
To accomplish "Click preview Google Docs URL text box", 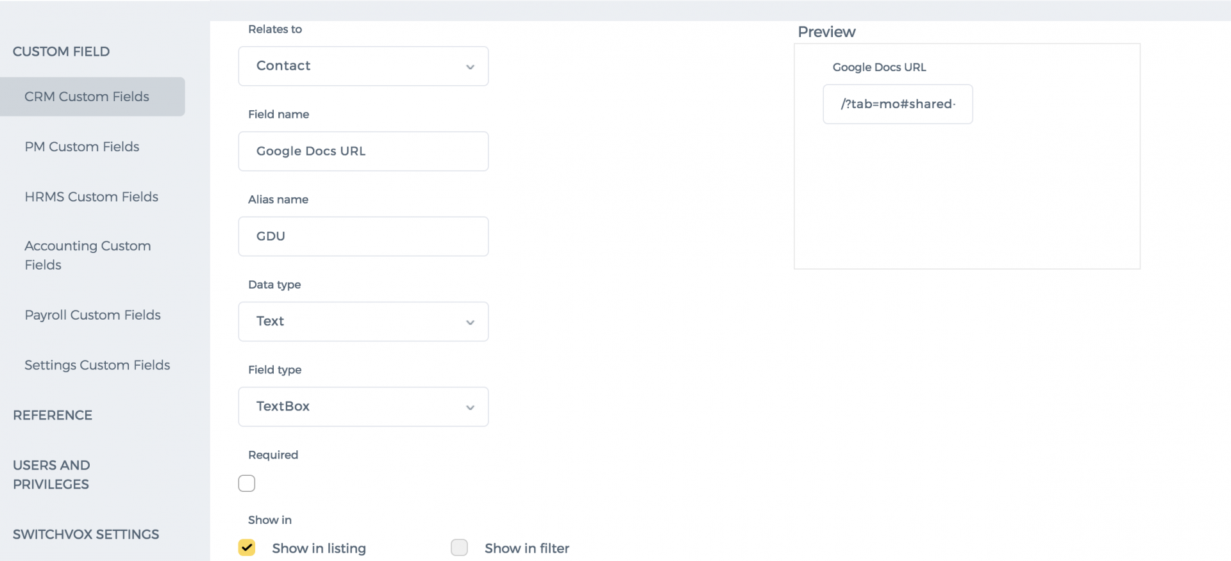I will pyautogui.click(x=898, y=104).
